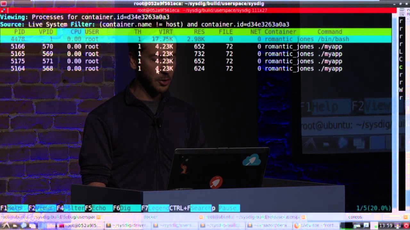Open ~/sysdig/users window in the taskbar
410x230 pixels.
(x=175, y=226)
